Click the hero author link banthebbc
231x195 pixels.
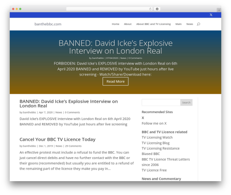point(98,58)
